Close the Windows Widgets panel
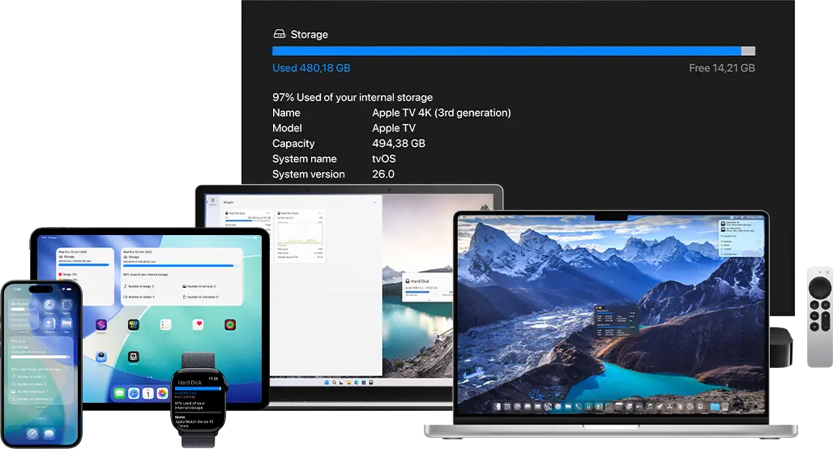 tap(374, 203)
